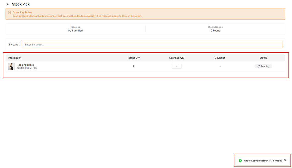Image resolution: width=292 pixels, height=168 pixels.
Task: Click the 0 / 1 Verified progress value
Action: coord(75,30)
